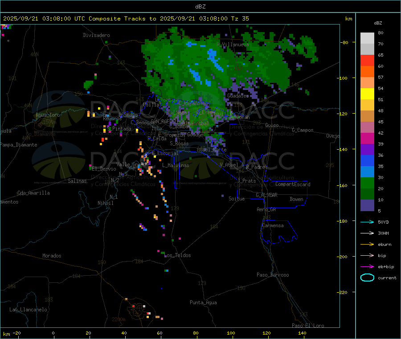Click the 'Laq.Llancanelo' map label
The width and height of the screenshot is (401, 339).
[28, 310]
